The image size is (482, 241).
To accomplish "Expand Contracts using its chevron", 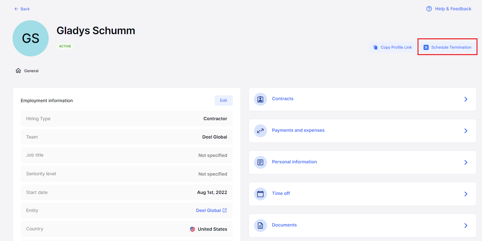I will coord(466,99).
